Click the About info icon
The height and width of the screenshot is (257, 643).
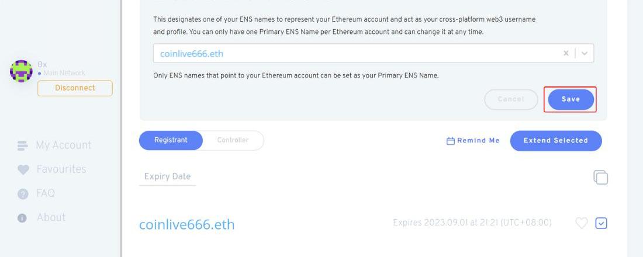(23, 218)
